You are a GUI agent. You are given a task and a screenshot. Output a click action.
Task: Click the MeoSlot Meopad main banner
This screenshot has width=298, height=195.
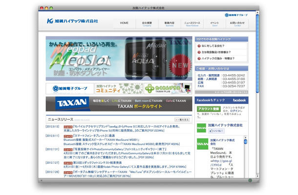point(119,58)
